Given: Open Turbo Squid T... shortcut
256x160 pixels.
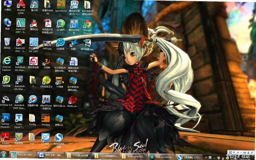Looking at the screenshot, I should click(x=19, y=121).
